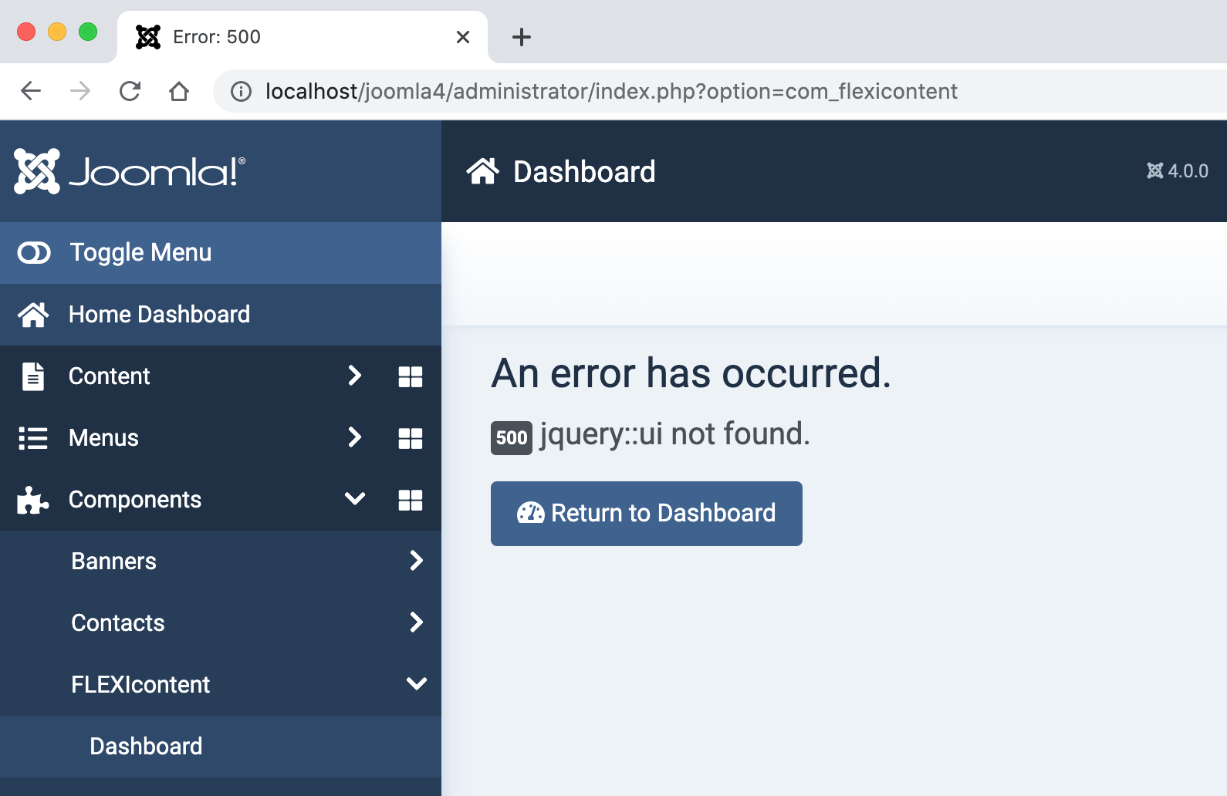The width and height of the screenshot is (1227, 796).
Task: Click the Toggle Menu label
Action: 140,253
